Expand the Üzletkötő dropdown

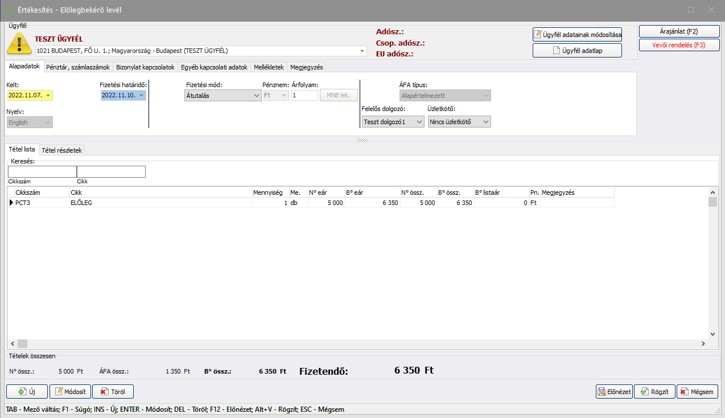coord(485,122)
